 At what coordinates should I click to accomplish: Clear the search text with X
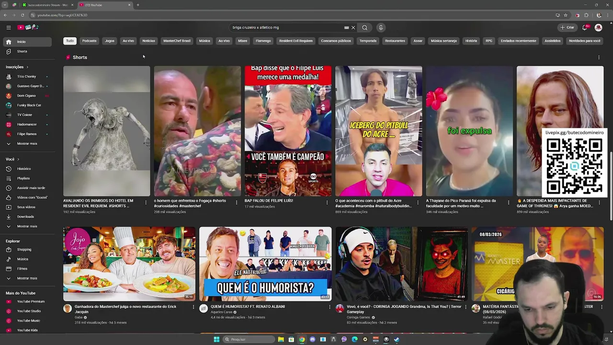353,27
